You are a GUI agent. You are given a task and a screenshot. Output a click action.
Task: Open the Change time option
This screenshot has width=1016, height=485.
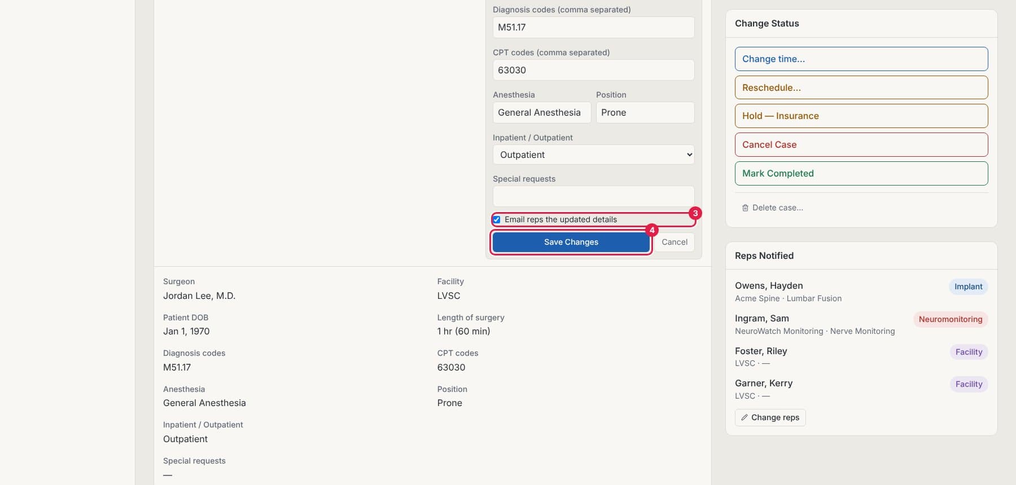pyautogui.click(x=861, y=59)
